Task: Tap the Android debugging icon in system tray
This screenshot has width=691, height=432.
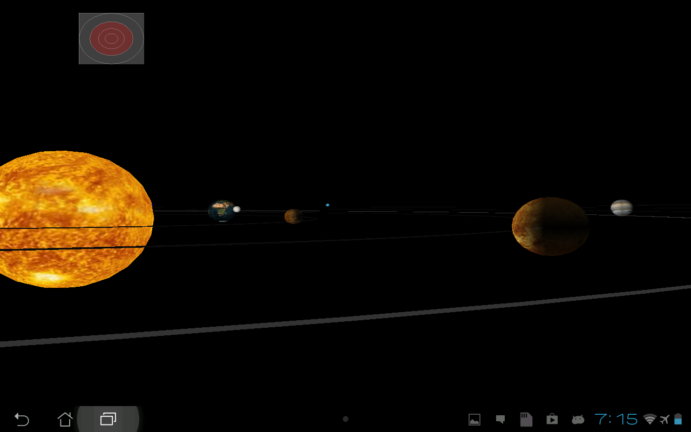Action: coord(578,418)
